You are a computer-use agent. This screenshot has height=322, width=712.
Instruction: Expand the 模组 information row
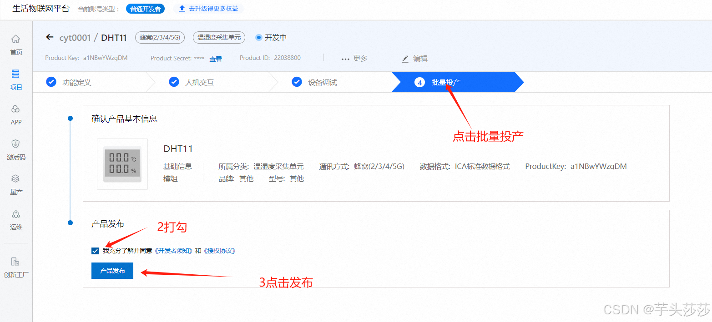[170, 178]
